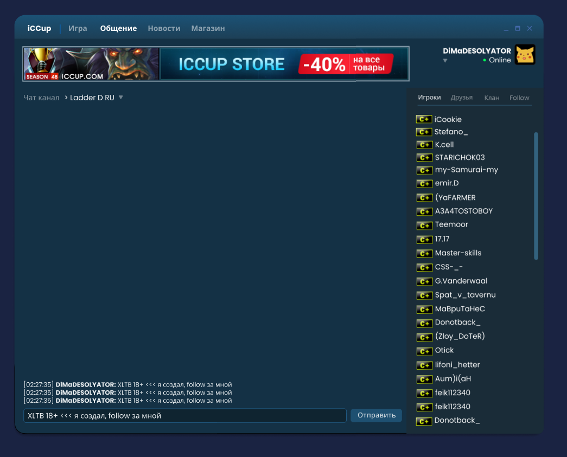The height and width of the screenshot is (457, 567).
Task: Click the C+ rank badge beside CSS-_-
Action: 424,267
